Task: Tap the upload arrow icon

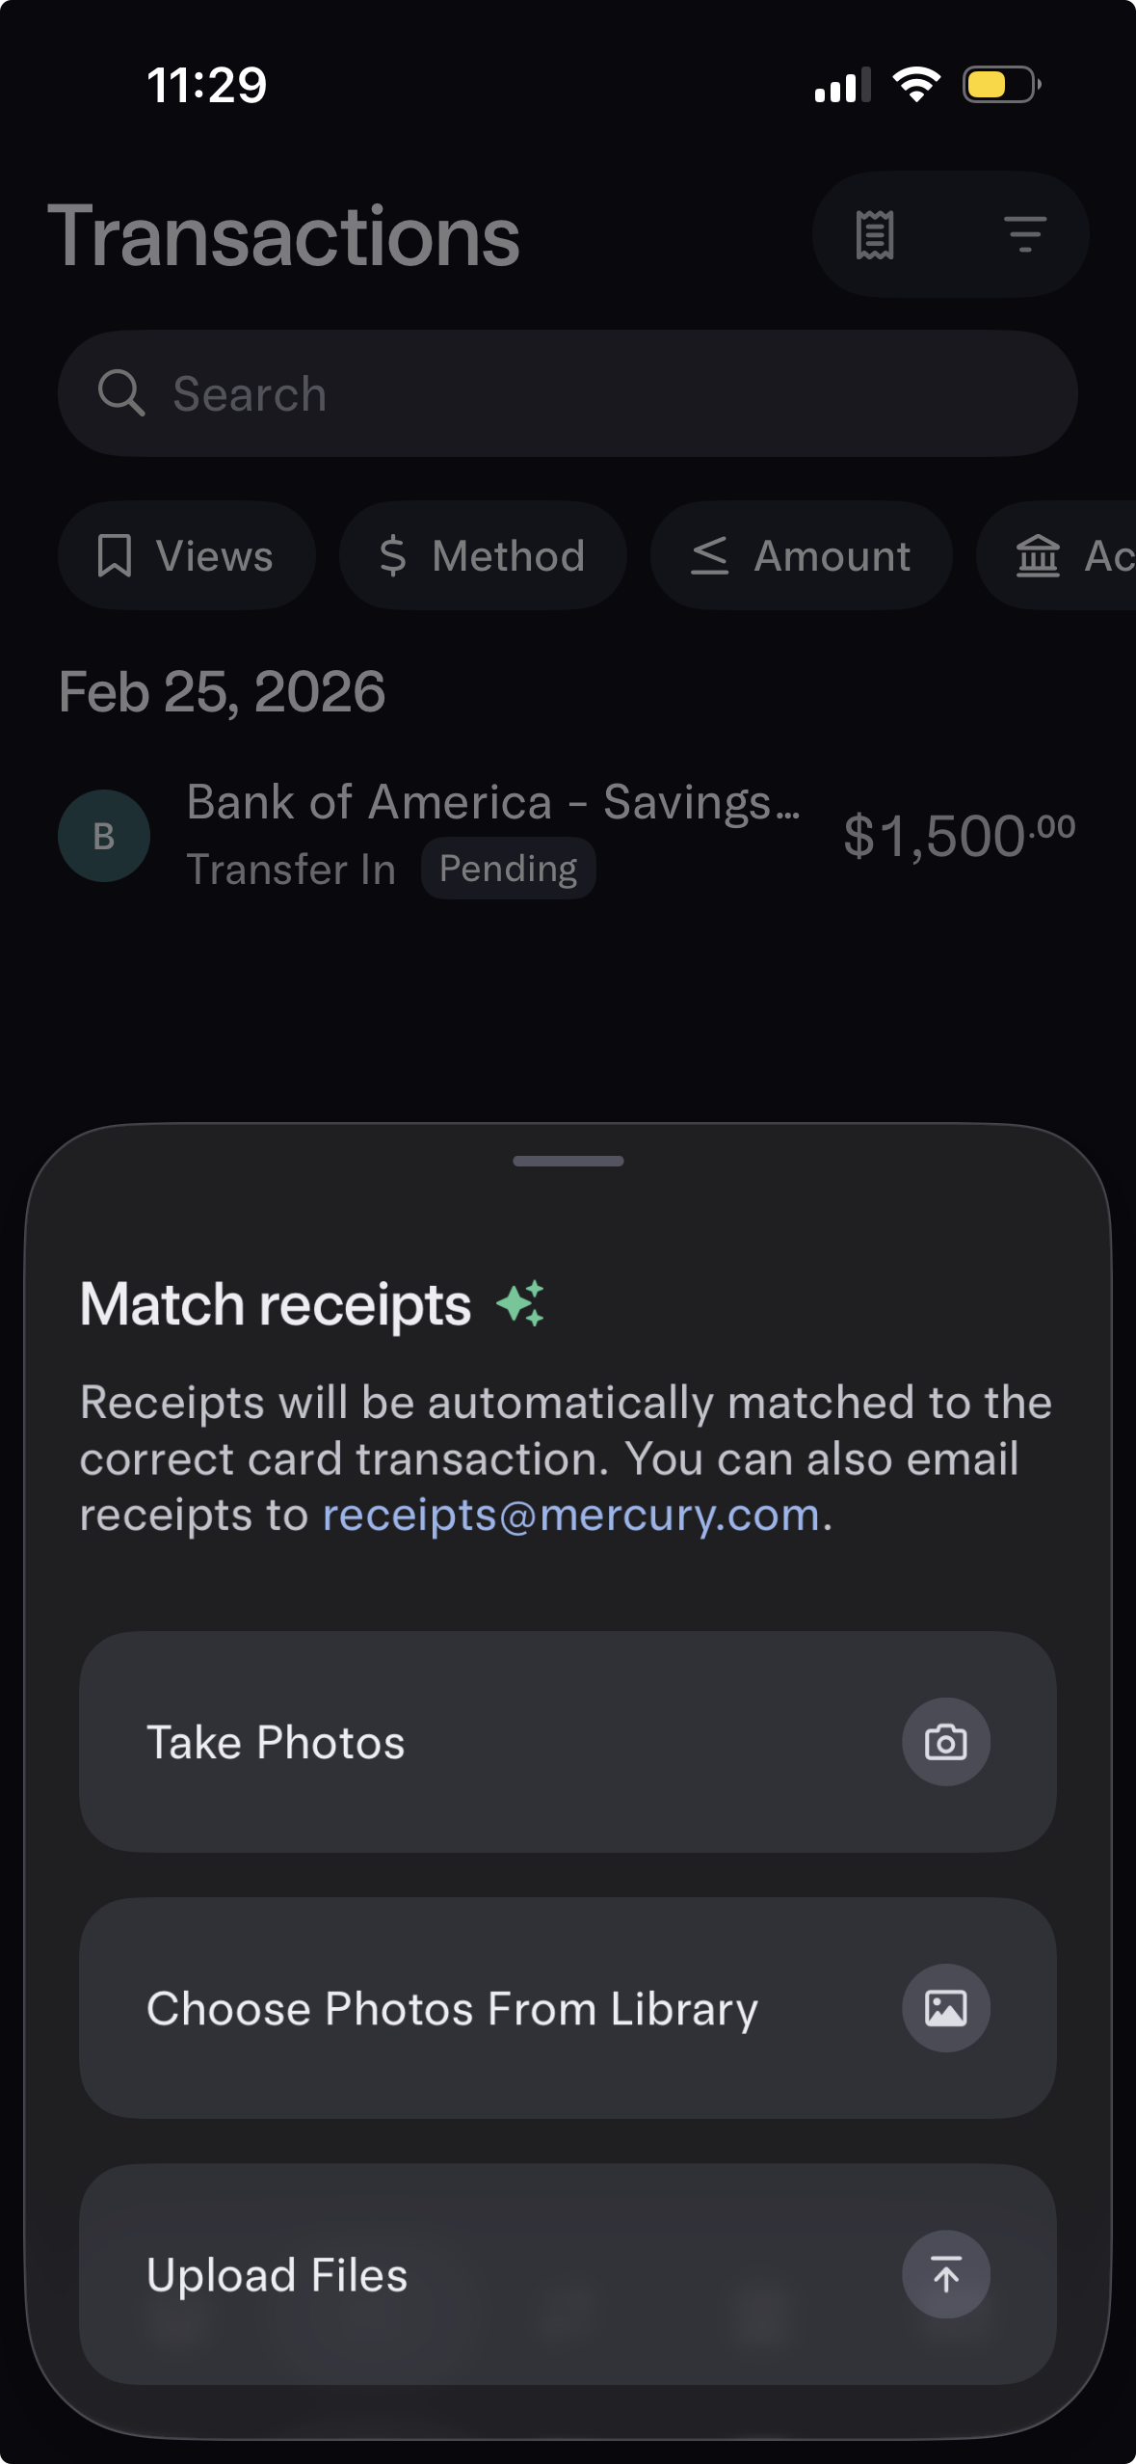Action: pyautogui.click(x=945, y=2274)
